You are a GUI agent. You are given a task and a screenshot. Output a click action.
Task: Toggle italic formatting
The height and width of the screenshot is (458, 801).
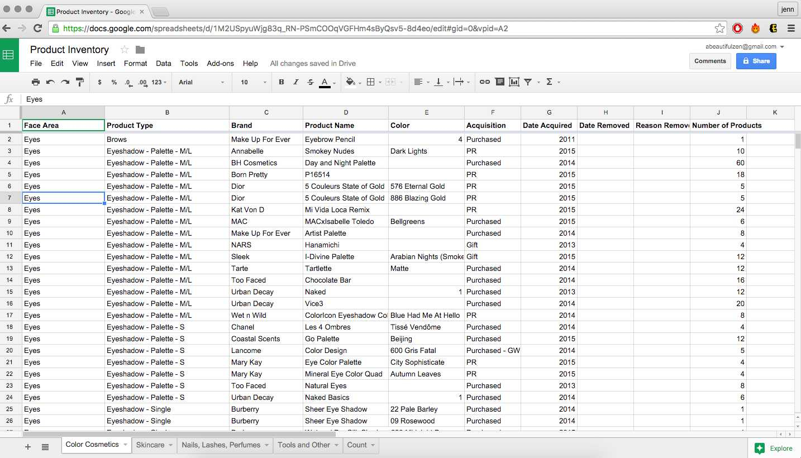pos(296,82)
